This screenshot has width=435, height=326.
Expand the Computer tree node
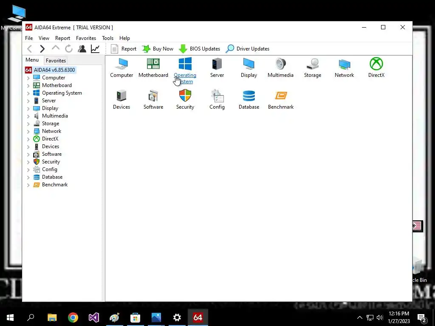tap(28, 78)
